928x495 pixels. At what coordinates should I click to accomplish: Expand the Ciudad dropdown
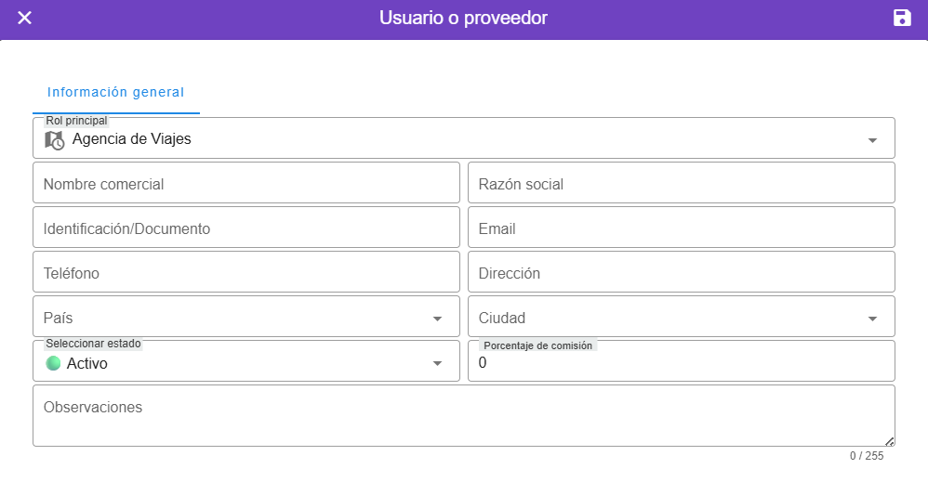coord(871,319)
